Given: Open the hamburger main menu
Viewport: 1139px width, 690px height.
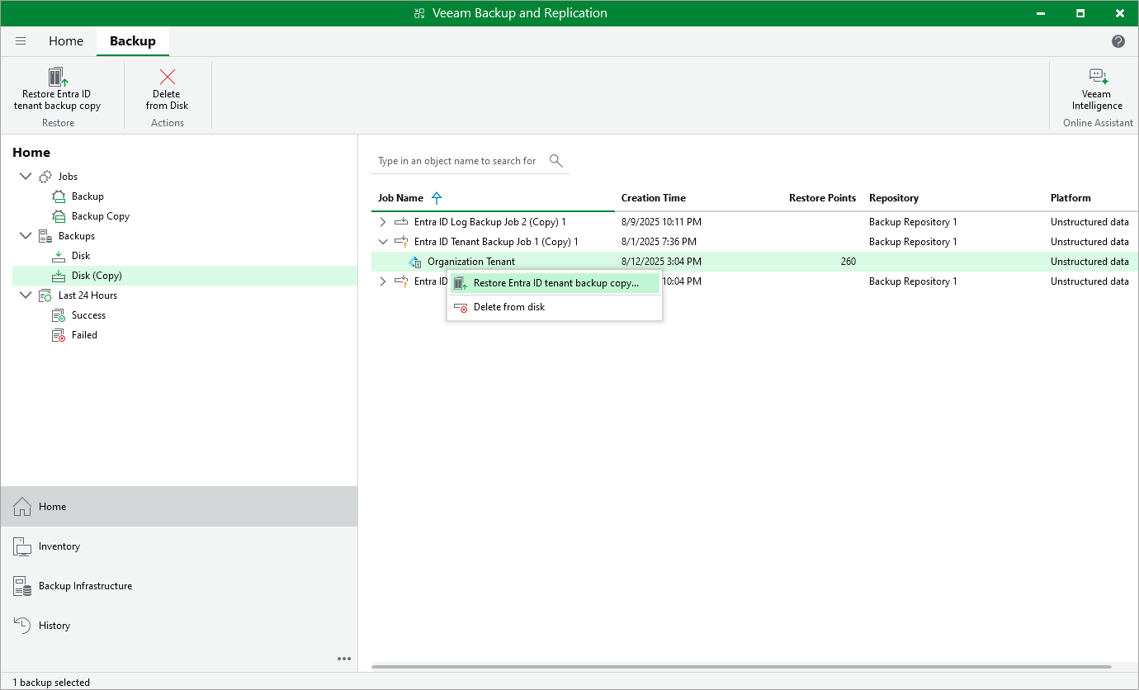Looking at the screenshot, I should pyautogui.click(x=21, y=40).
